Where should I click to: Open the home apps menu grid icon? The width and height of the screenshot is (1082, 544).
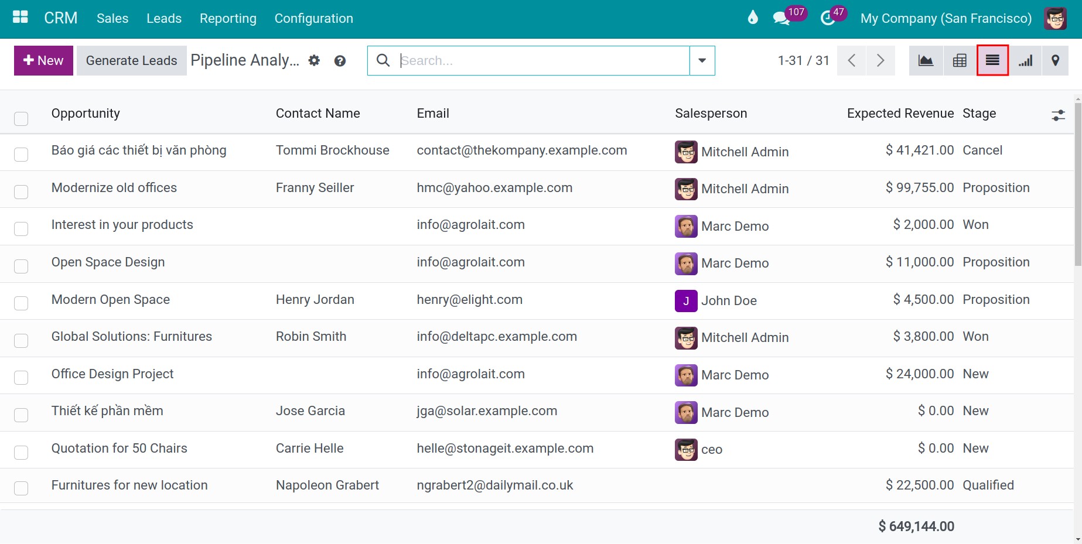pos(21,18)
